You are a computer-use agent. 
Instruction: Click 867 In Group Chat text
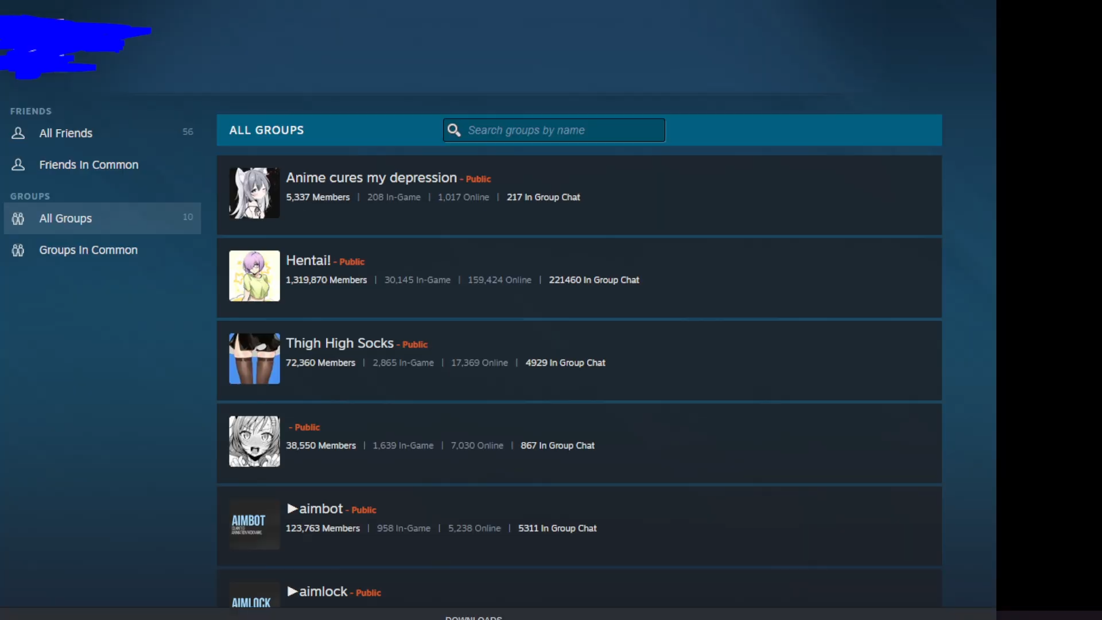(x=557, y=445)
